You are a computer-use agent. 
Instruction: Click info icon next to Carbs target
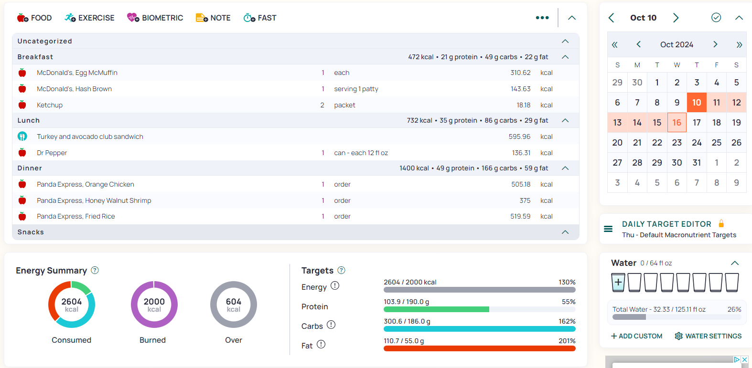(331, 325)
